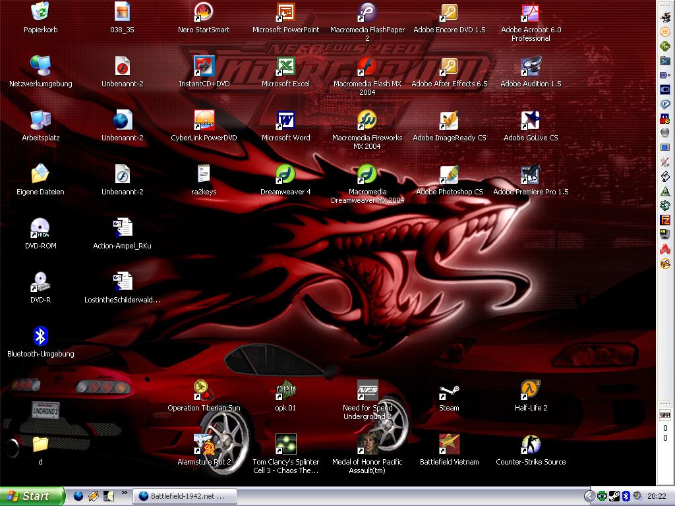This screenshot has height=506, width=675.
Task: Select the Arbeitsplatz computer icon
Action: click(x=40, y=120)
